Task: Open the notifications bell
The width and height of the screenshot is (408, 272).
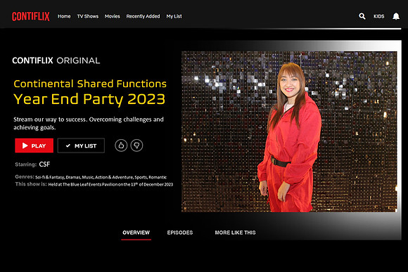Action: coord(396,16)
